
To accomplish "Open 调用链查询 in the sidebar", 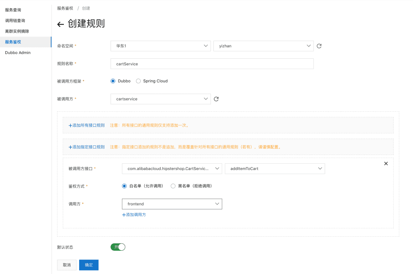I will pos(15,21).
